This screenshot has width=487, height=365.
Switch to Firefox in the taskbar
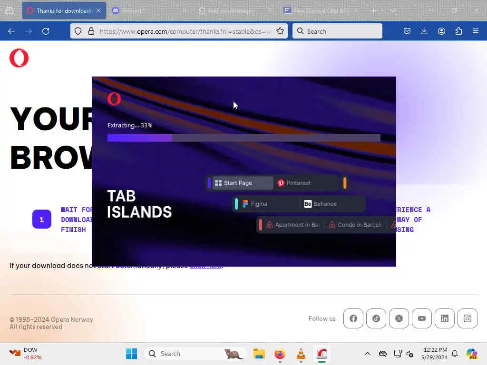(280, 354)
